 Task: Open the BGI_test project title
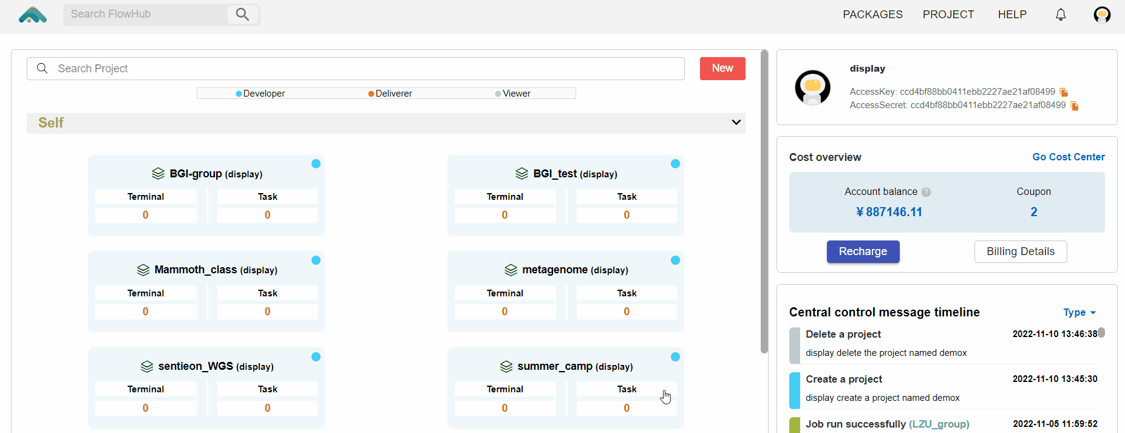point(575,174)
